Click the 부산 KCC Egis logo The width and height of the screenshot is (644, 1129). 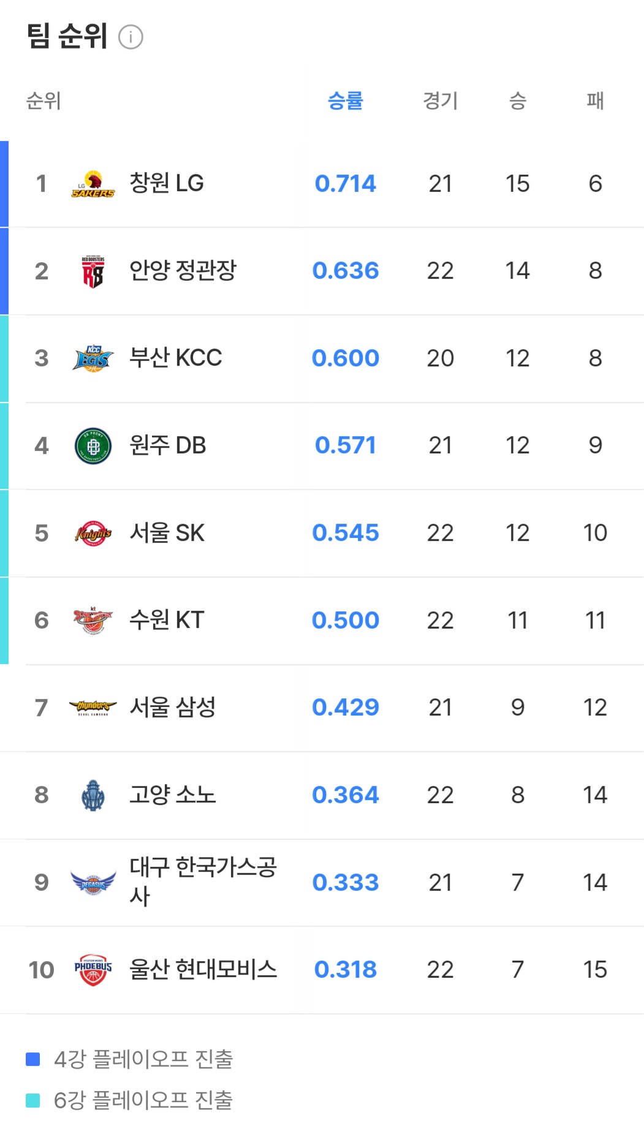tap(93, 358)
